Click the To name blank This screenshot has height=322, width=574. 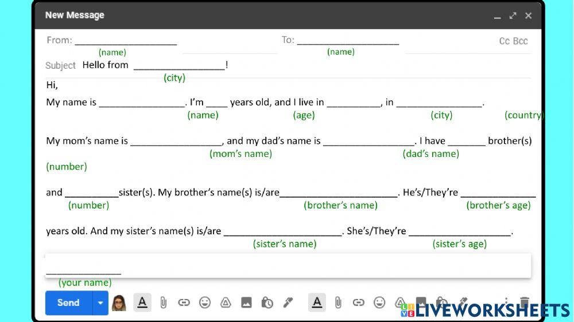pos(348,41)
